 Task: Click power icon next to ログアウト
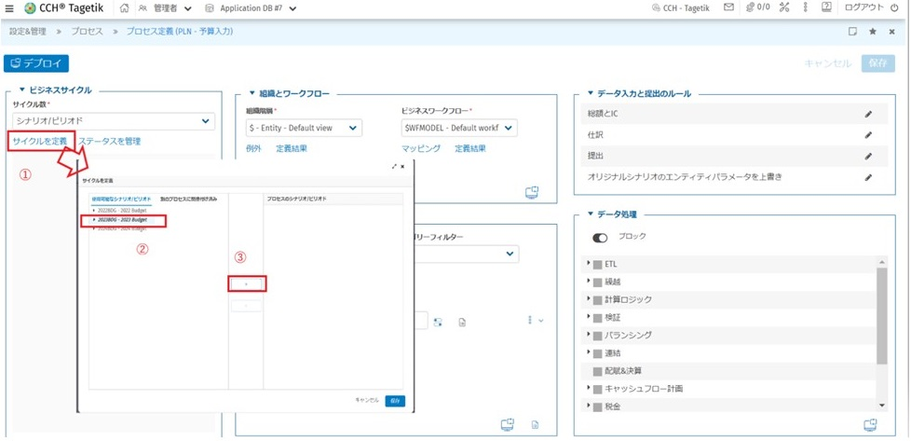pyautogui.click(x=896, y=8)
